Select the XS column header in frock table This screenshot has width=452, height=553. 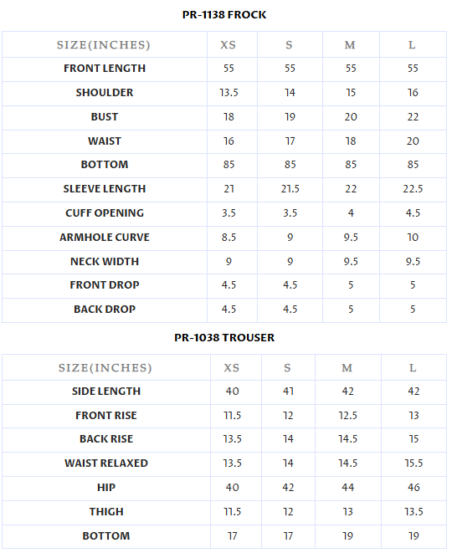tap(228, 45)
